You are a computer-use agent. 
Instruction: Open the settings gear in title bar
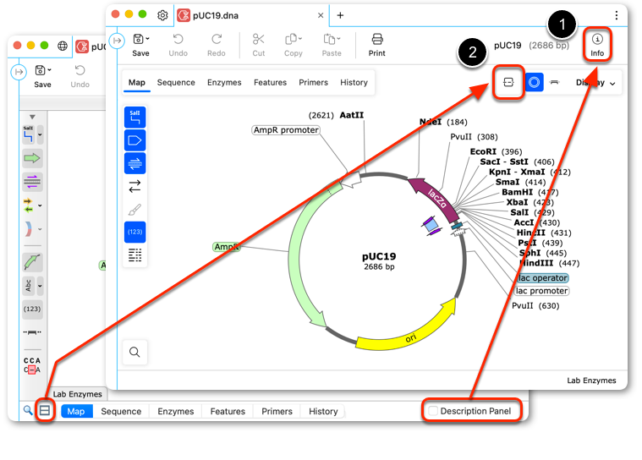[162, 15]
